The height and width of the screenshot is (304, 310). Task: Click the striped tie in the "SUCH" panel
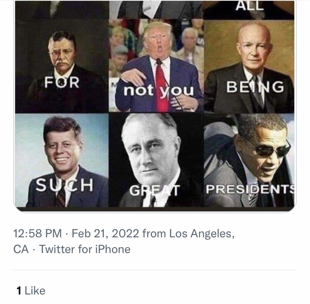pyautogui.click(x=61, y=199)
